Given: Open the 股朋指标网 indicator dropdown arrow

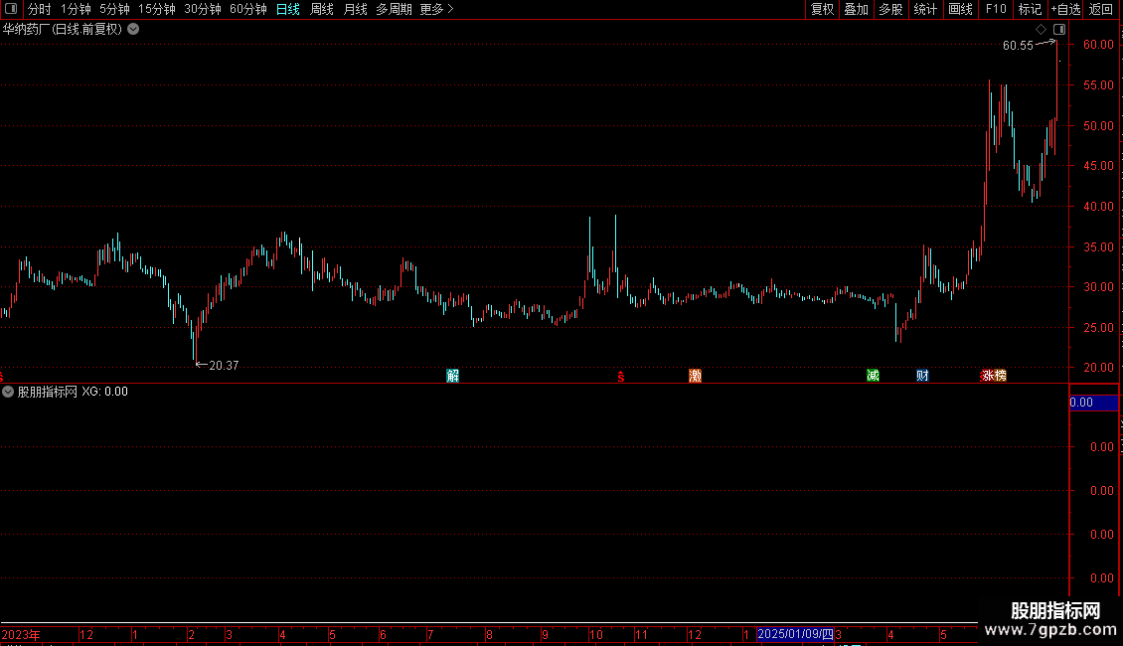Looking at the screenshot, I should [8, 392].
